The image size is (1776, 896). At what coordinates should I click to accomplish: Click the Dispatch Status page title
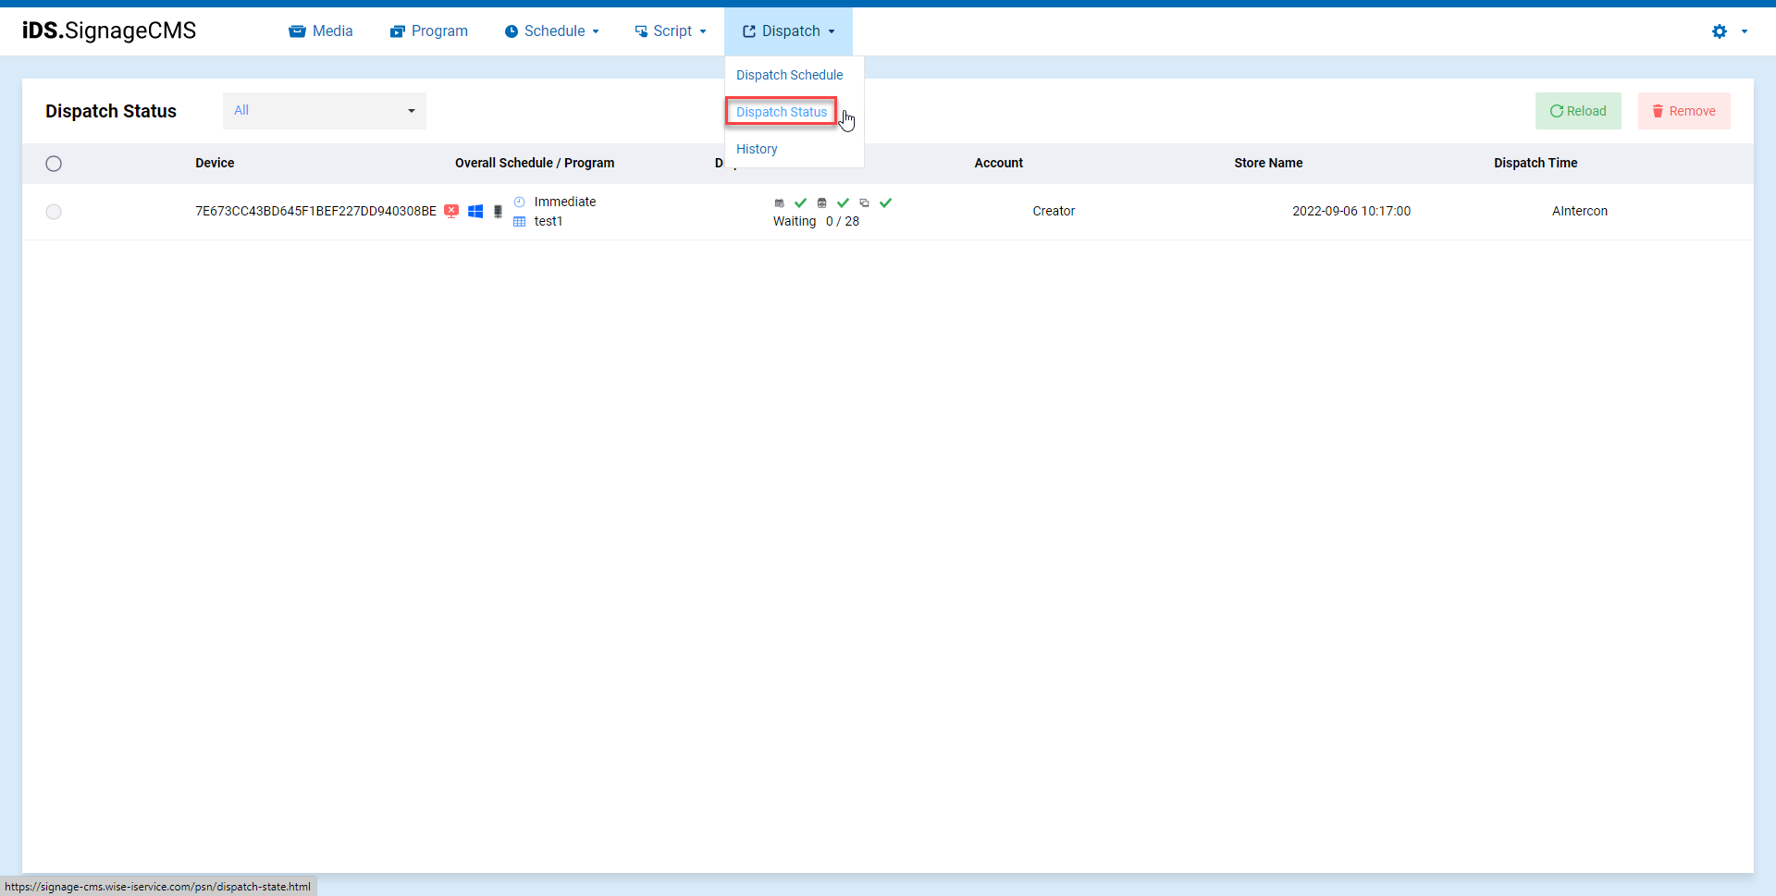point(111,111)
